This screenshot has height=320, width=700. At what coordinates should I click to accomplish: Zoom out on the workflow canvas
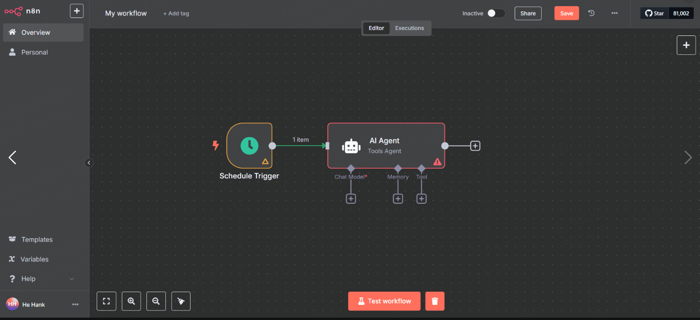click(156, 301)
